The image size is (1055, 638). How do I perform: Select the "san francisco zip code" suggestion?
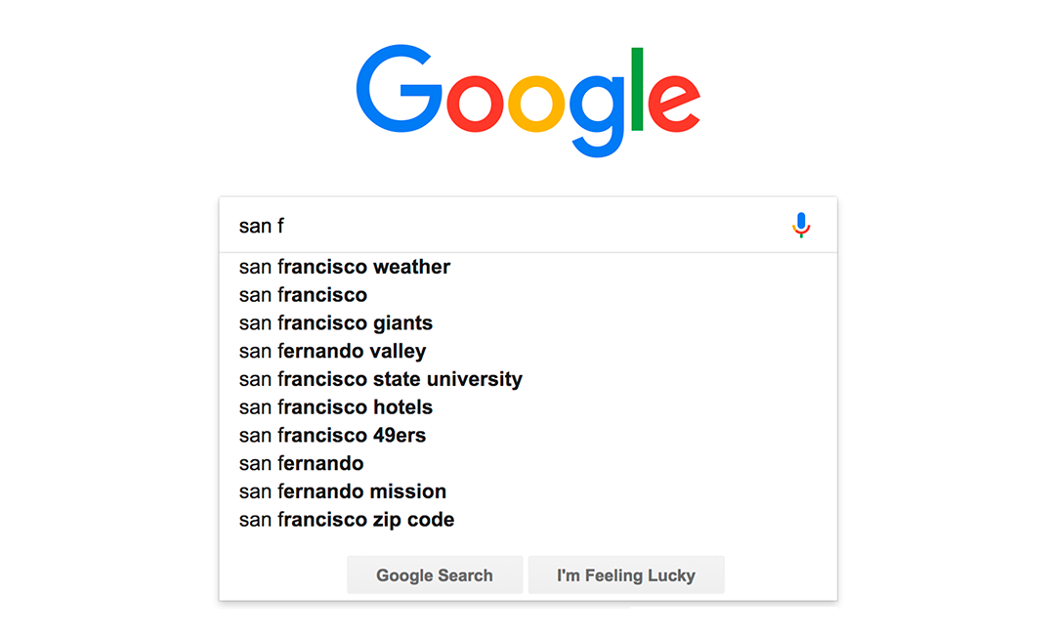click(346, 520)
